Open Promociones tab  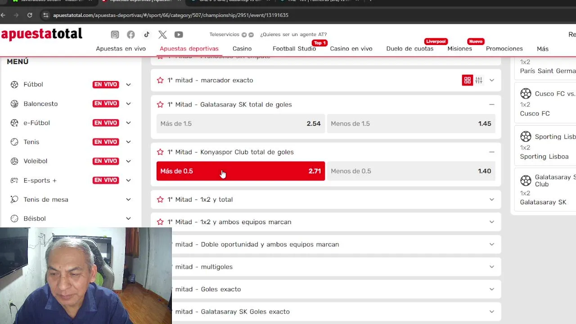click(x=504, y=49)
